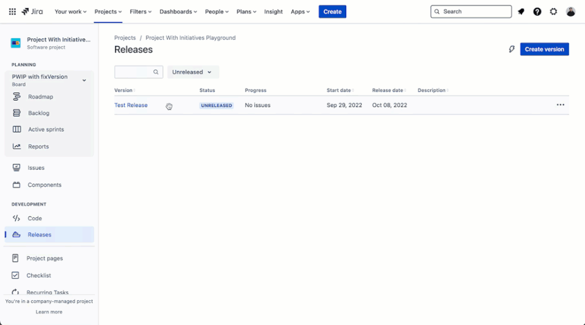Select Releases in the sidebar
This screenshot has height=325, width=585.
tap(49, 235)
